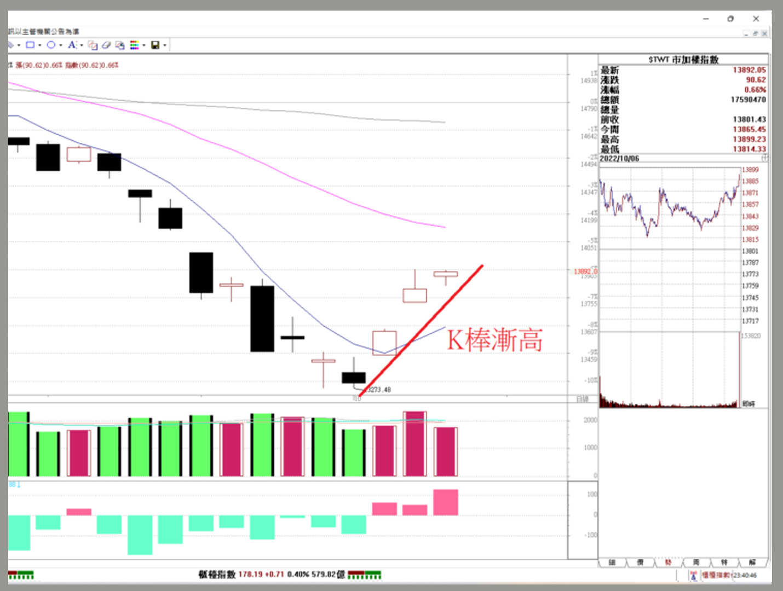Select the text annotation 'A' tool
783x591 pixels.
pyautogui.click(x=72, y=45)
